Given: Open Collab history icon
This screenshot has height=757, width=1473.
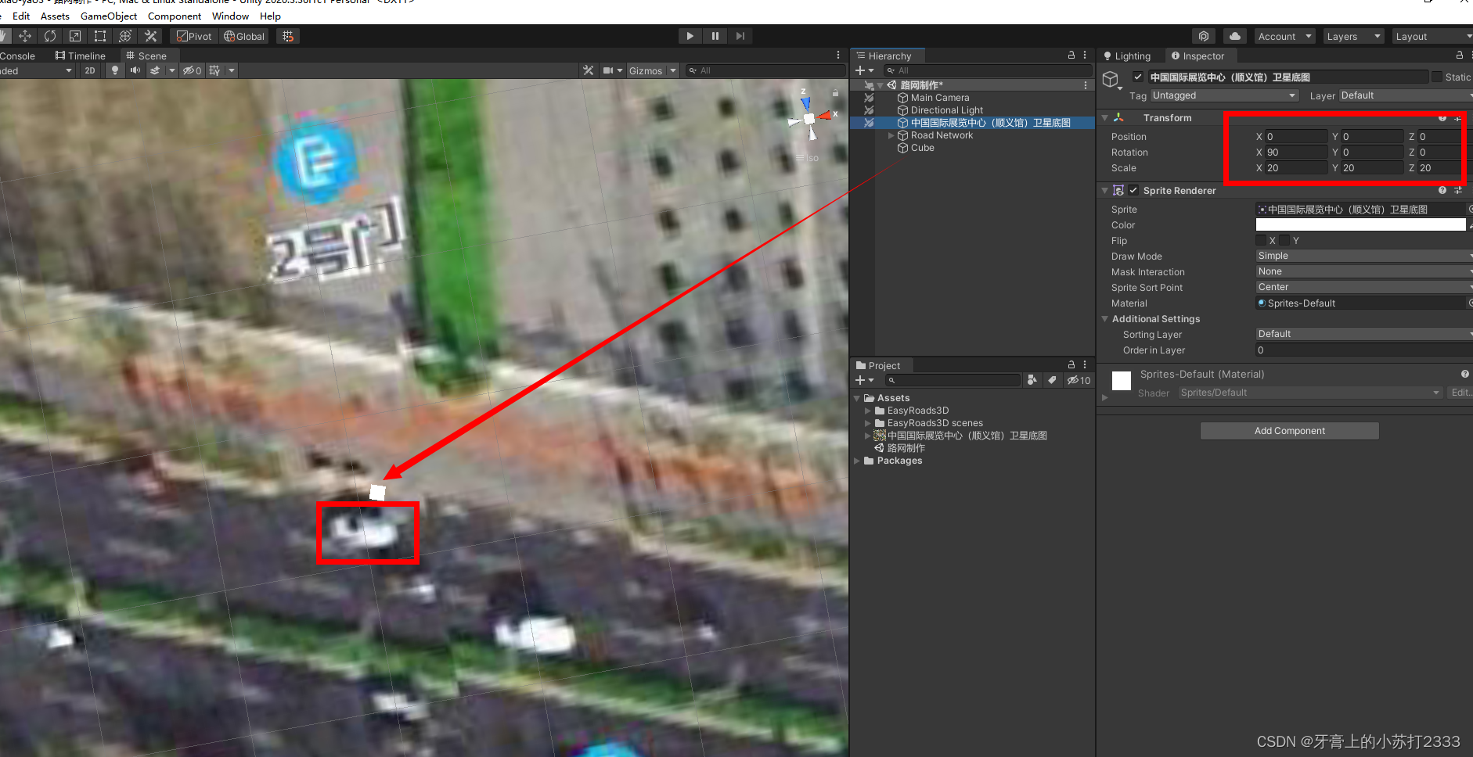Looking at the screenshot, I should 1204,36.
